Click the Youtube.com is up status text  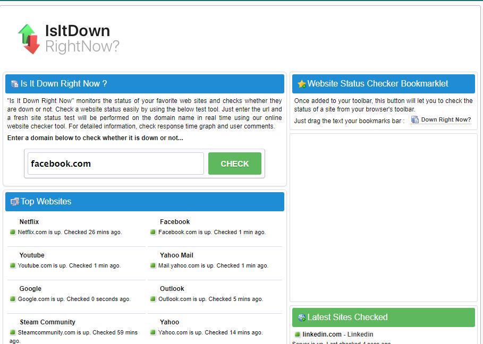tap(69, 265)
